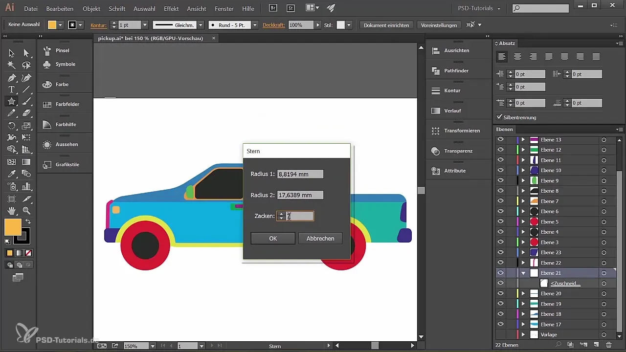Expand layer Ebene 20
The height and width of the screenshot is (352, 626).
[523, 293]
